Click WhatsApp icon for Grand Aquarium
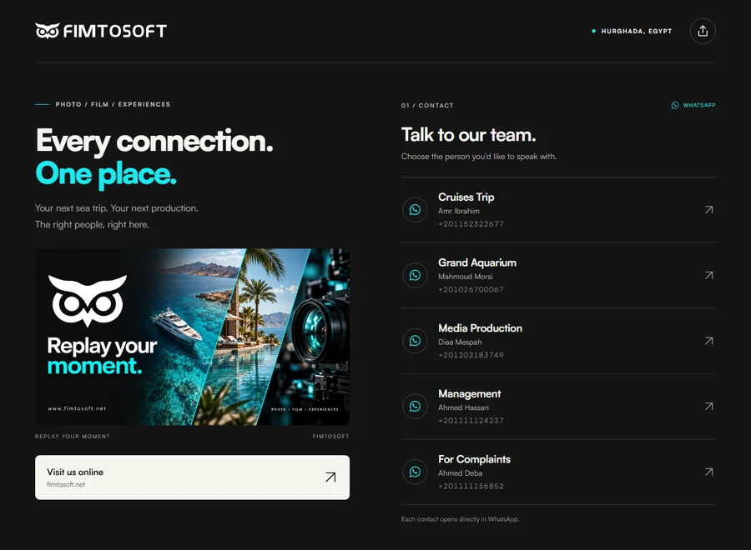The image size is (751, 550). coord(415,276)
